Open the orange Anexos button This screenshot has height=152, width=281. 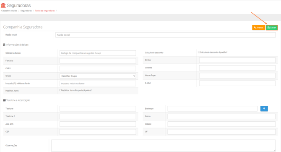pos(258,27)
